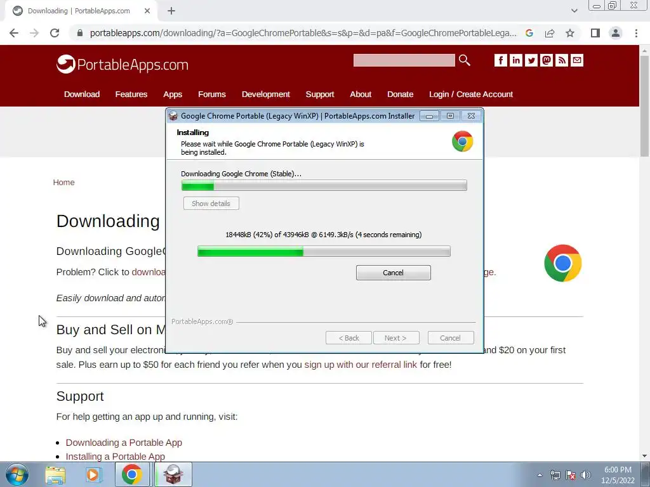Screen dimensions: 650x487
Task: Bookmark this page with the star
Action: point(570,33)
